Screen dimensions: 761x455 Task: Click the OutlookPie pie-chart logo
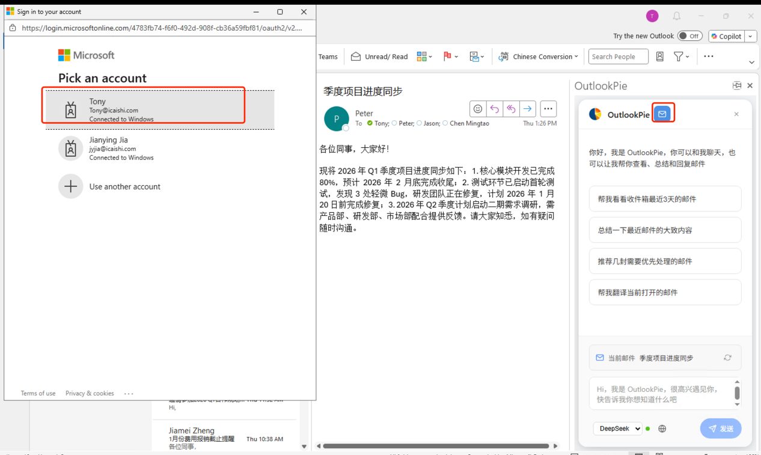click(595, 114)
